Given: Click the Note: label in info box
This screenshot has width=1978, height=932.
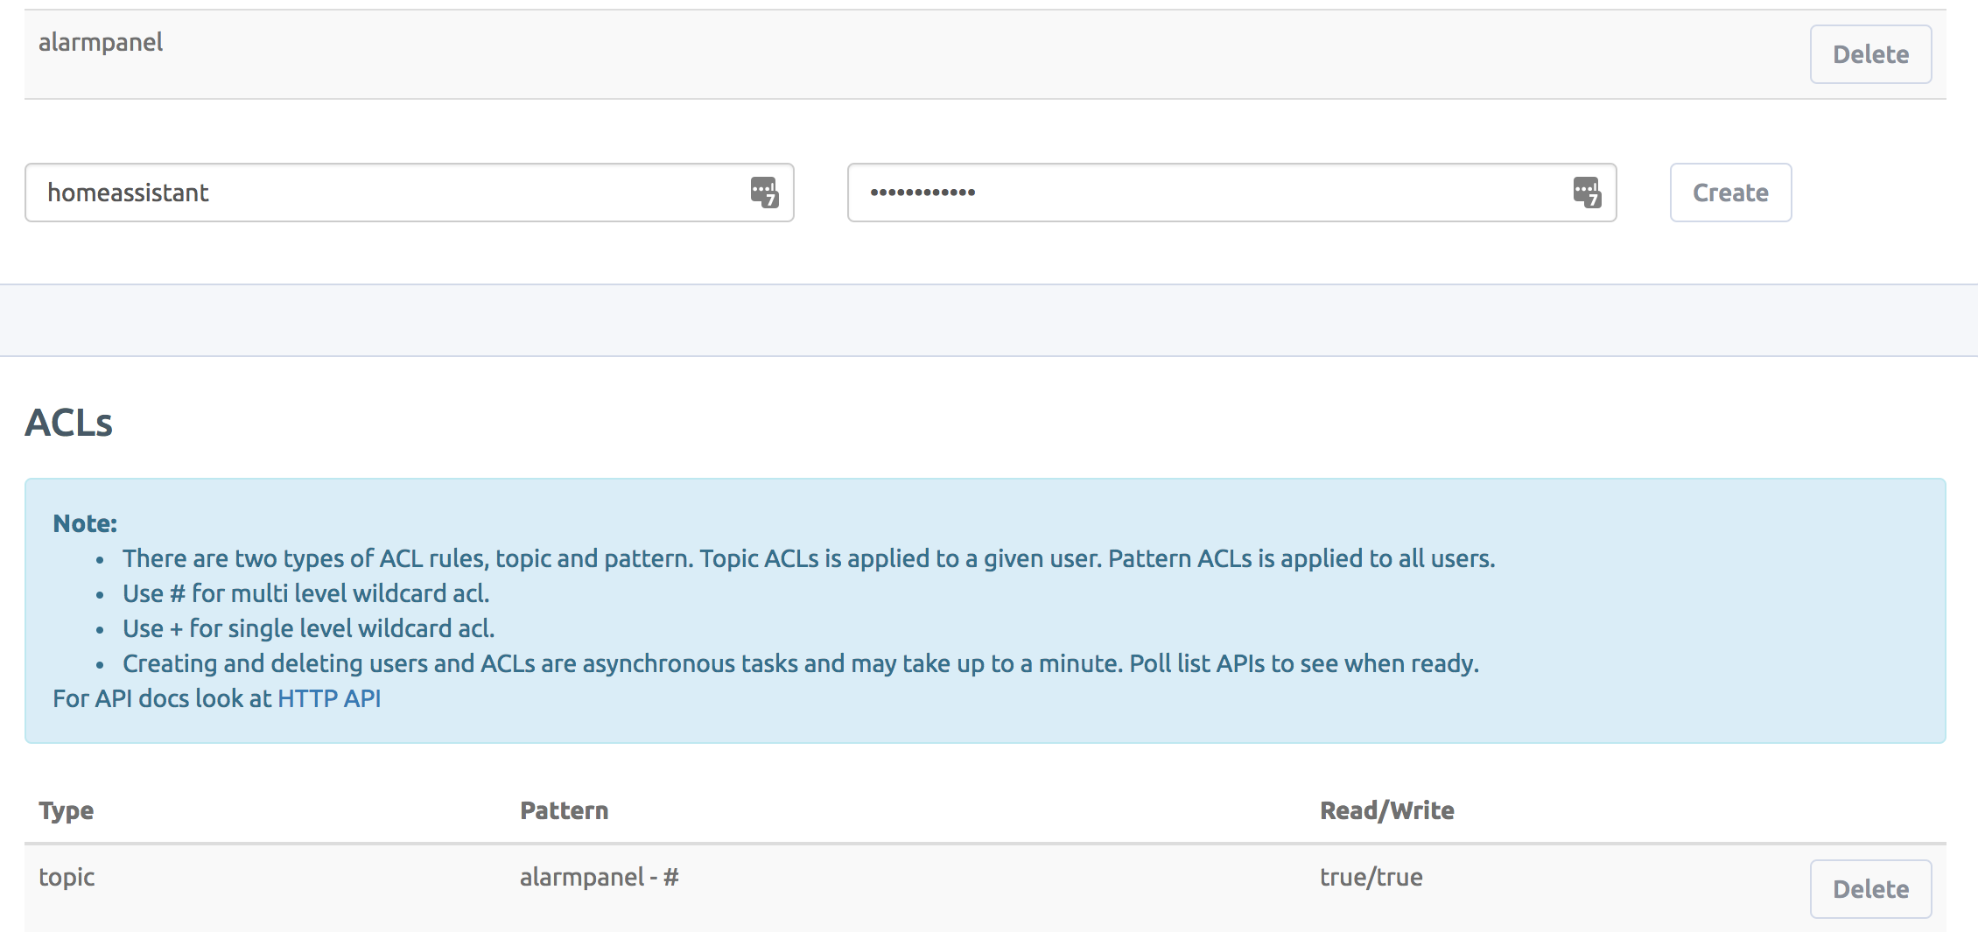Looking at the screenshot, I should tap(85, 523).
